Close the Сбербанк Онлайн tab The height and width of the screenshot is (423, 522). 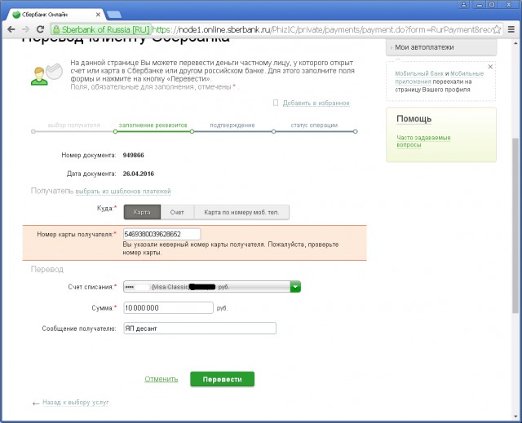(98, 15)
